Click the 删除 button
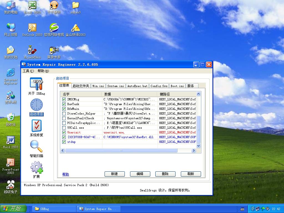284x213 pixels. coord(165,174)
